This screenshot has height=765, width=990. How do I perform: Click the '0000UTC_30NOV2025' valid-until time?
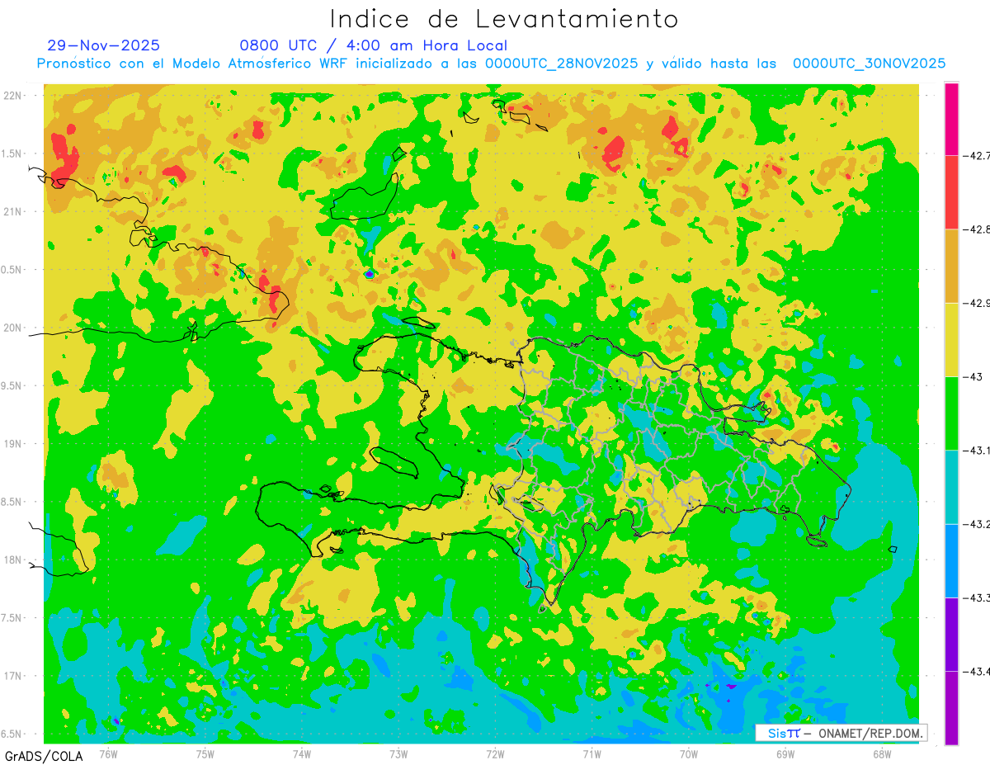pyautogui.click(x=869, y=64)
